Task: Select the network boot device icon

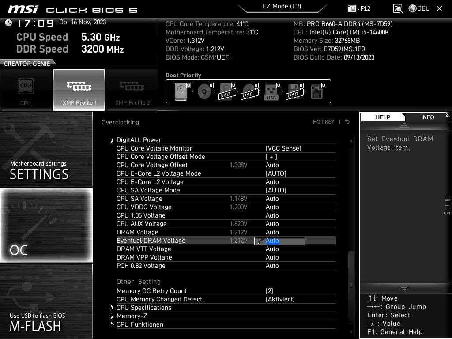Action: pos(318,91)
